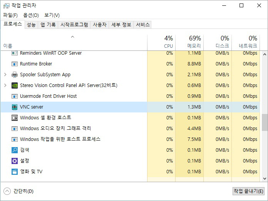The image size is (268, 201).
Task: Click the Task Manager title bar icon
Action: [6, 6]
